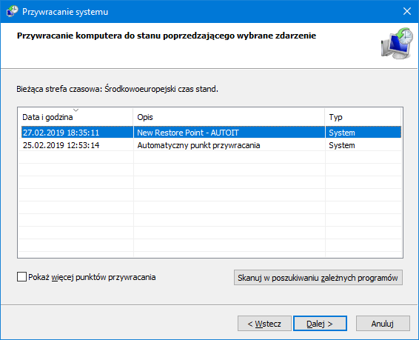419x340 pixels.
Task: Click the System Restore title bar icon
Action: point(13,11)
